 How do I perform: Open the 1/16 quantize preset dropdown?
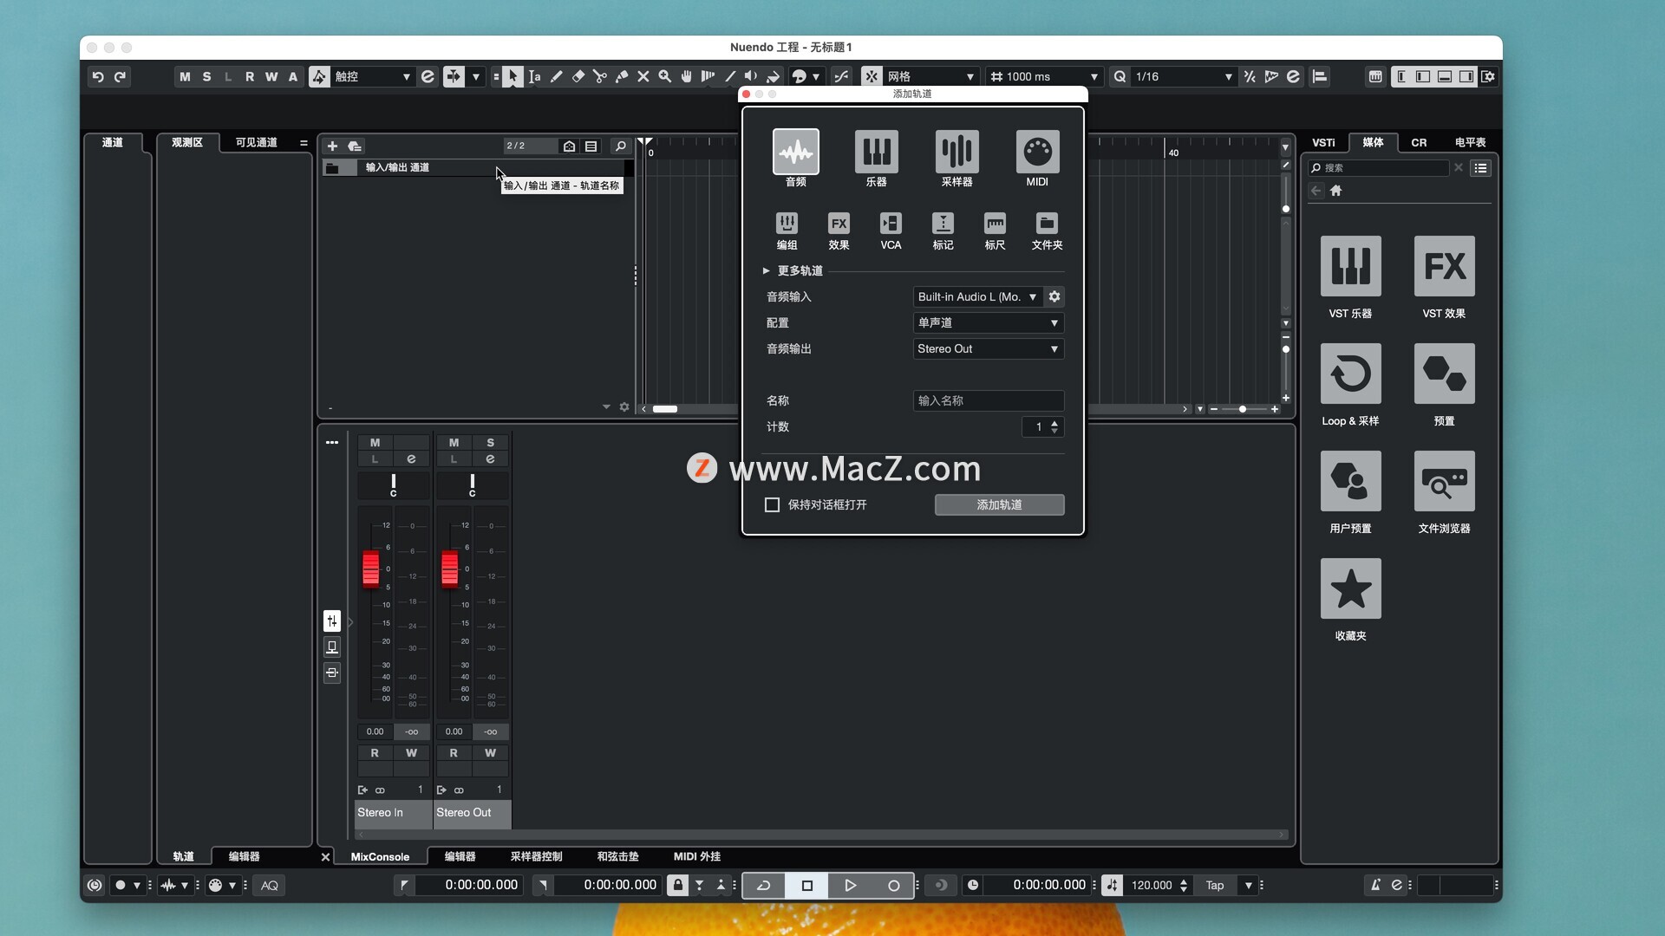coord(1183,76)
